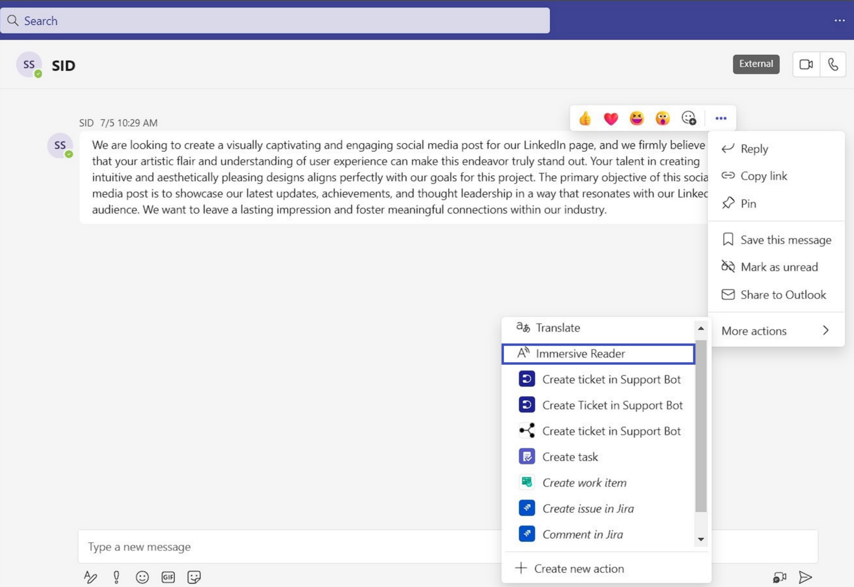Select Immersive Reader from actions
Viewport: 854px width, 587px height.
coord(581,353)
